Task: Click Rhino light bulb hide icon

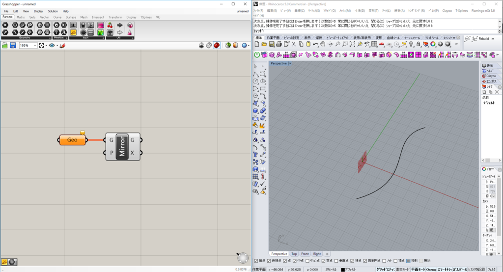Action: pos(411,44)
